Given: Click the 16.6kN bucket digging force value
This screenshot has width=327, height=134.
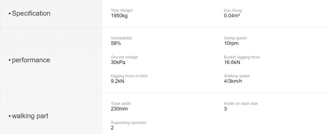Looking at the screenshot, I should tap(232, 62).
